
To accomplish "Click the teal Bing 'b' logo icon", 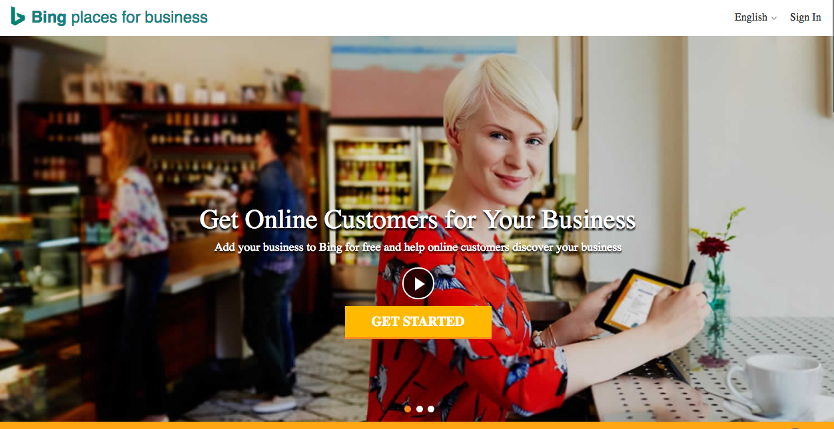I will 17,16.
